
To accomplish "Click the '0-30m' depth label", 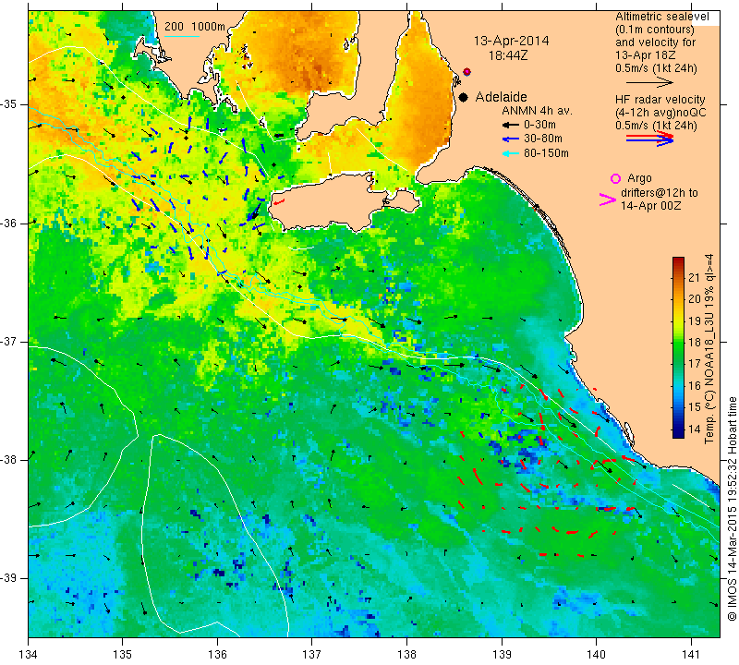I will pyautogui.click(x=539, y=125).
